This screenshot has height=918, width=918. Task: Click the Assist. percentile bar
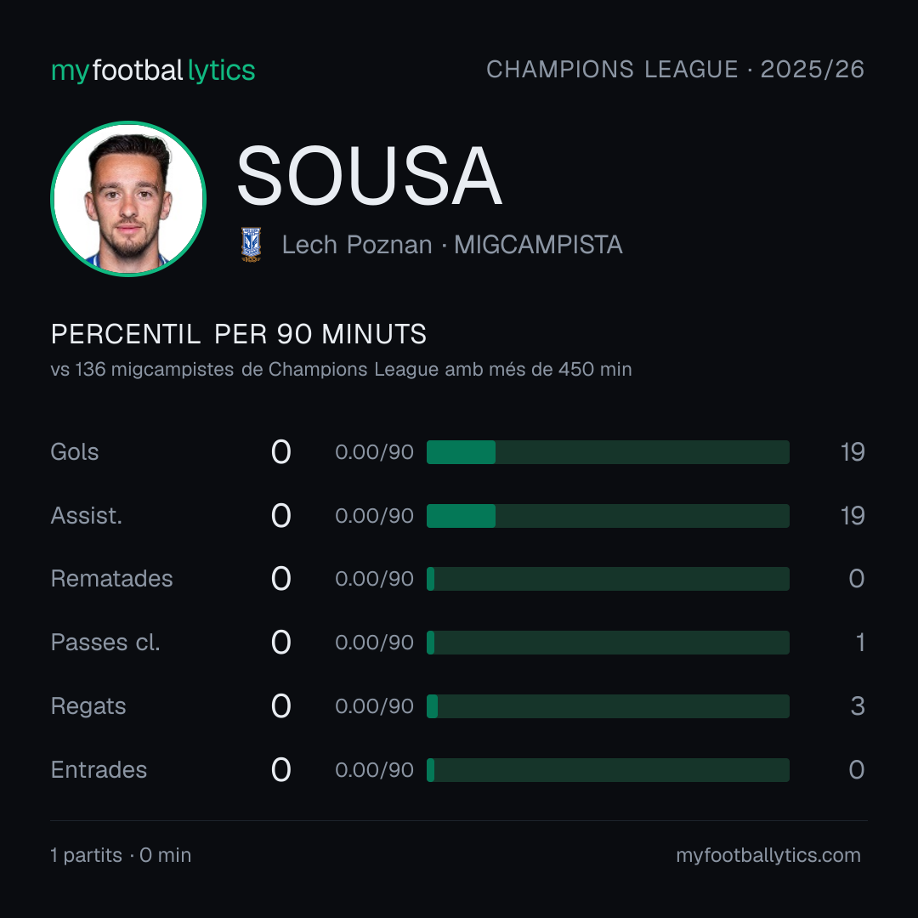tap(608, 516)
